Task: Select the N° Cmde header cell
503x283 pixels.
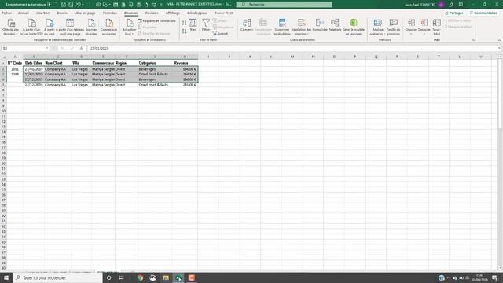Action: [15, 63]
